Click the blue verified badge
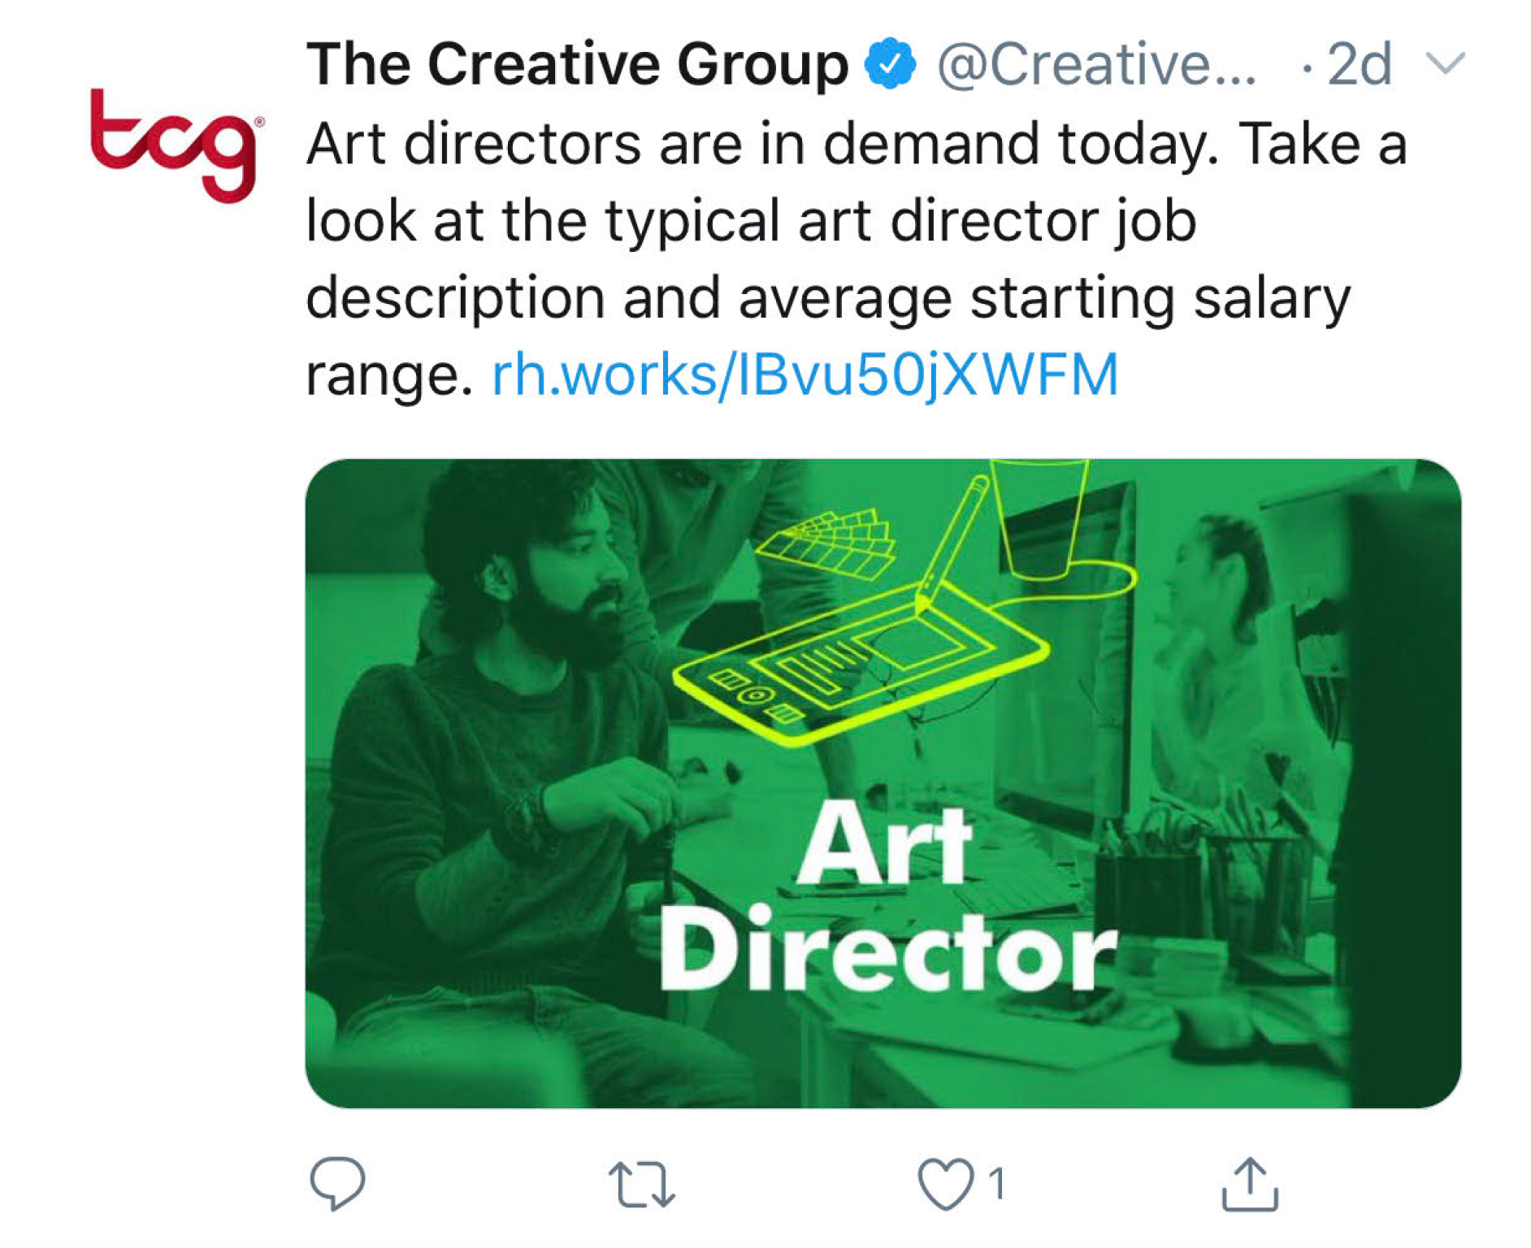 click(x=890, y=63)
